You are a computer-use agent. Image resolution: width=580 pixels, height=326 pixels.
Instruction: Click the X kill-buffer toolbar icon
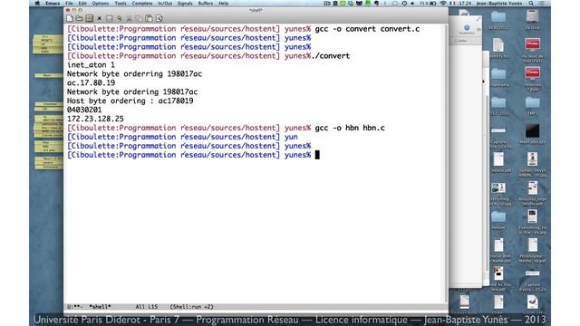99,18
